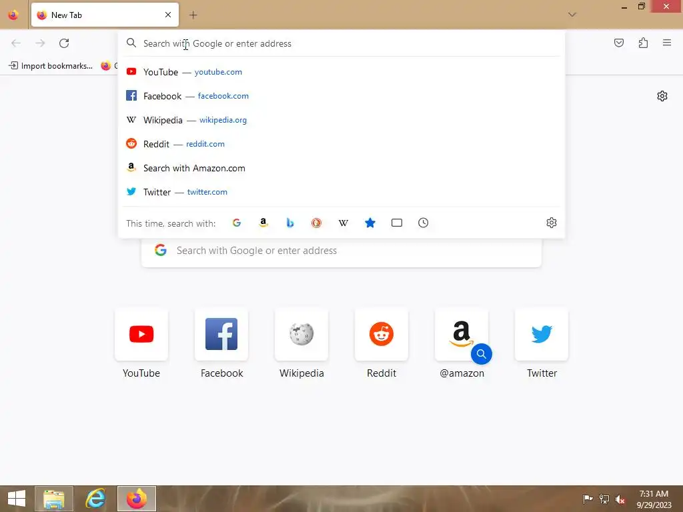Click the new tab page Google search box
The image size is (683, 512).
click(x=341, y=251)
